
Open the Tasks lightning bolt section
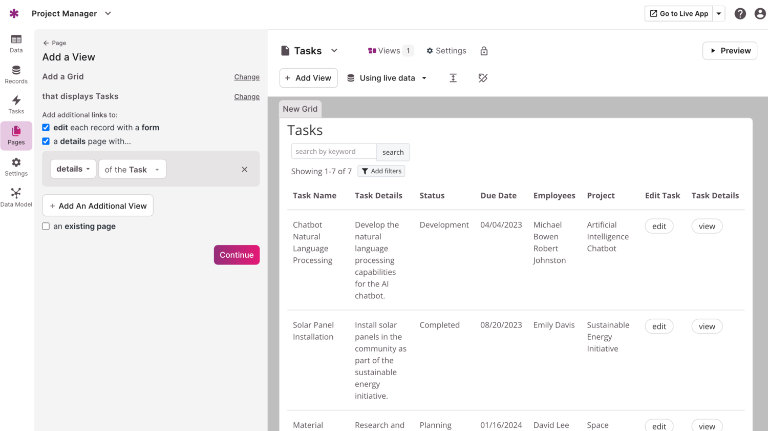pyautogui.click(x=16, y=105)
